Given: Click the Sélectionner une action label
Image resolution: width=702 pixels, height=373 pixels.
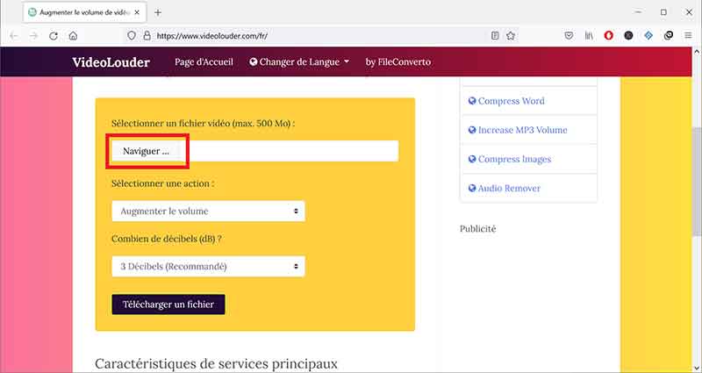Looking at the screenshot, I should point(162,183).
